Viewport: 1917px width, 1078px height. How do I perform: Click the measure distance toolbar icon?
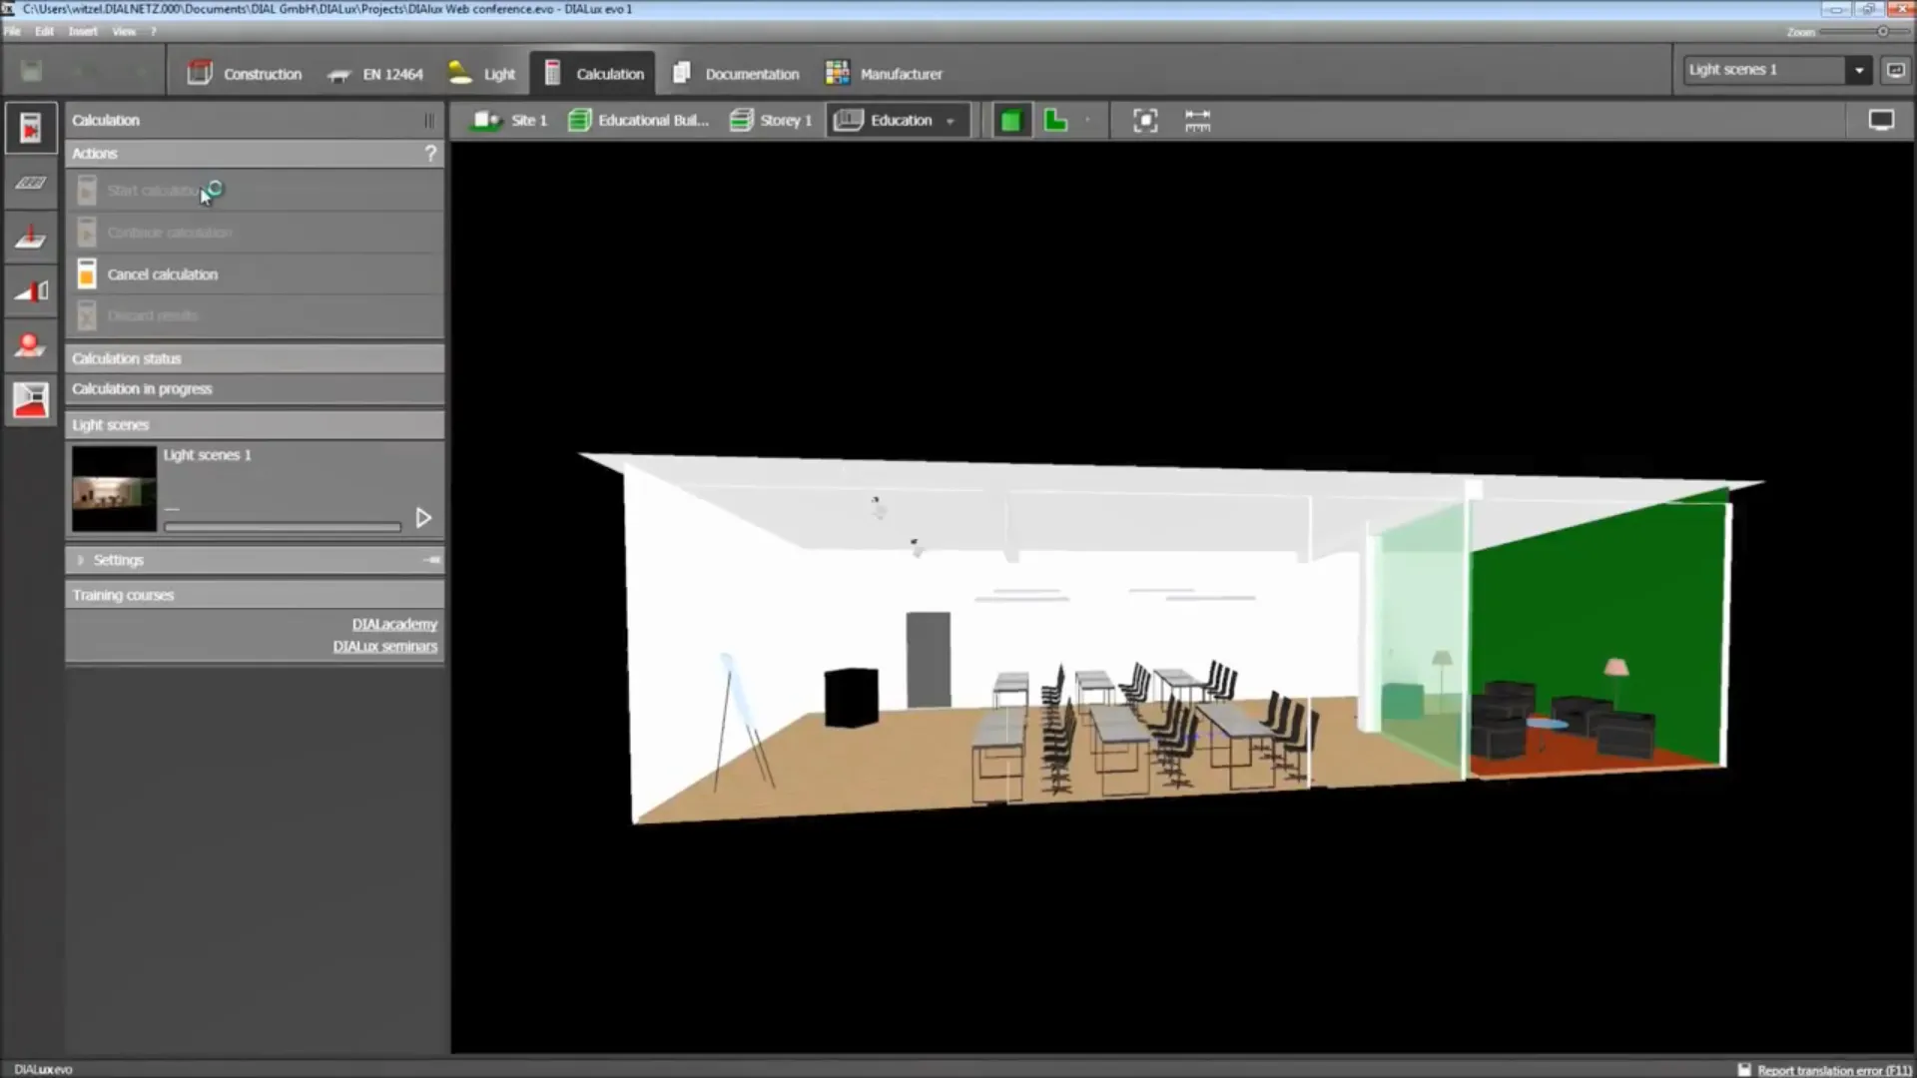(1197, 121)
